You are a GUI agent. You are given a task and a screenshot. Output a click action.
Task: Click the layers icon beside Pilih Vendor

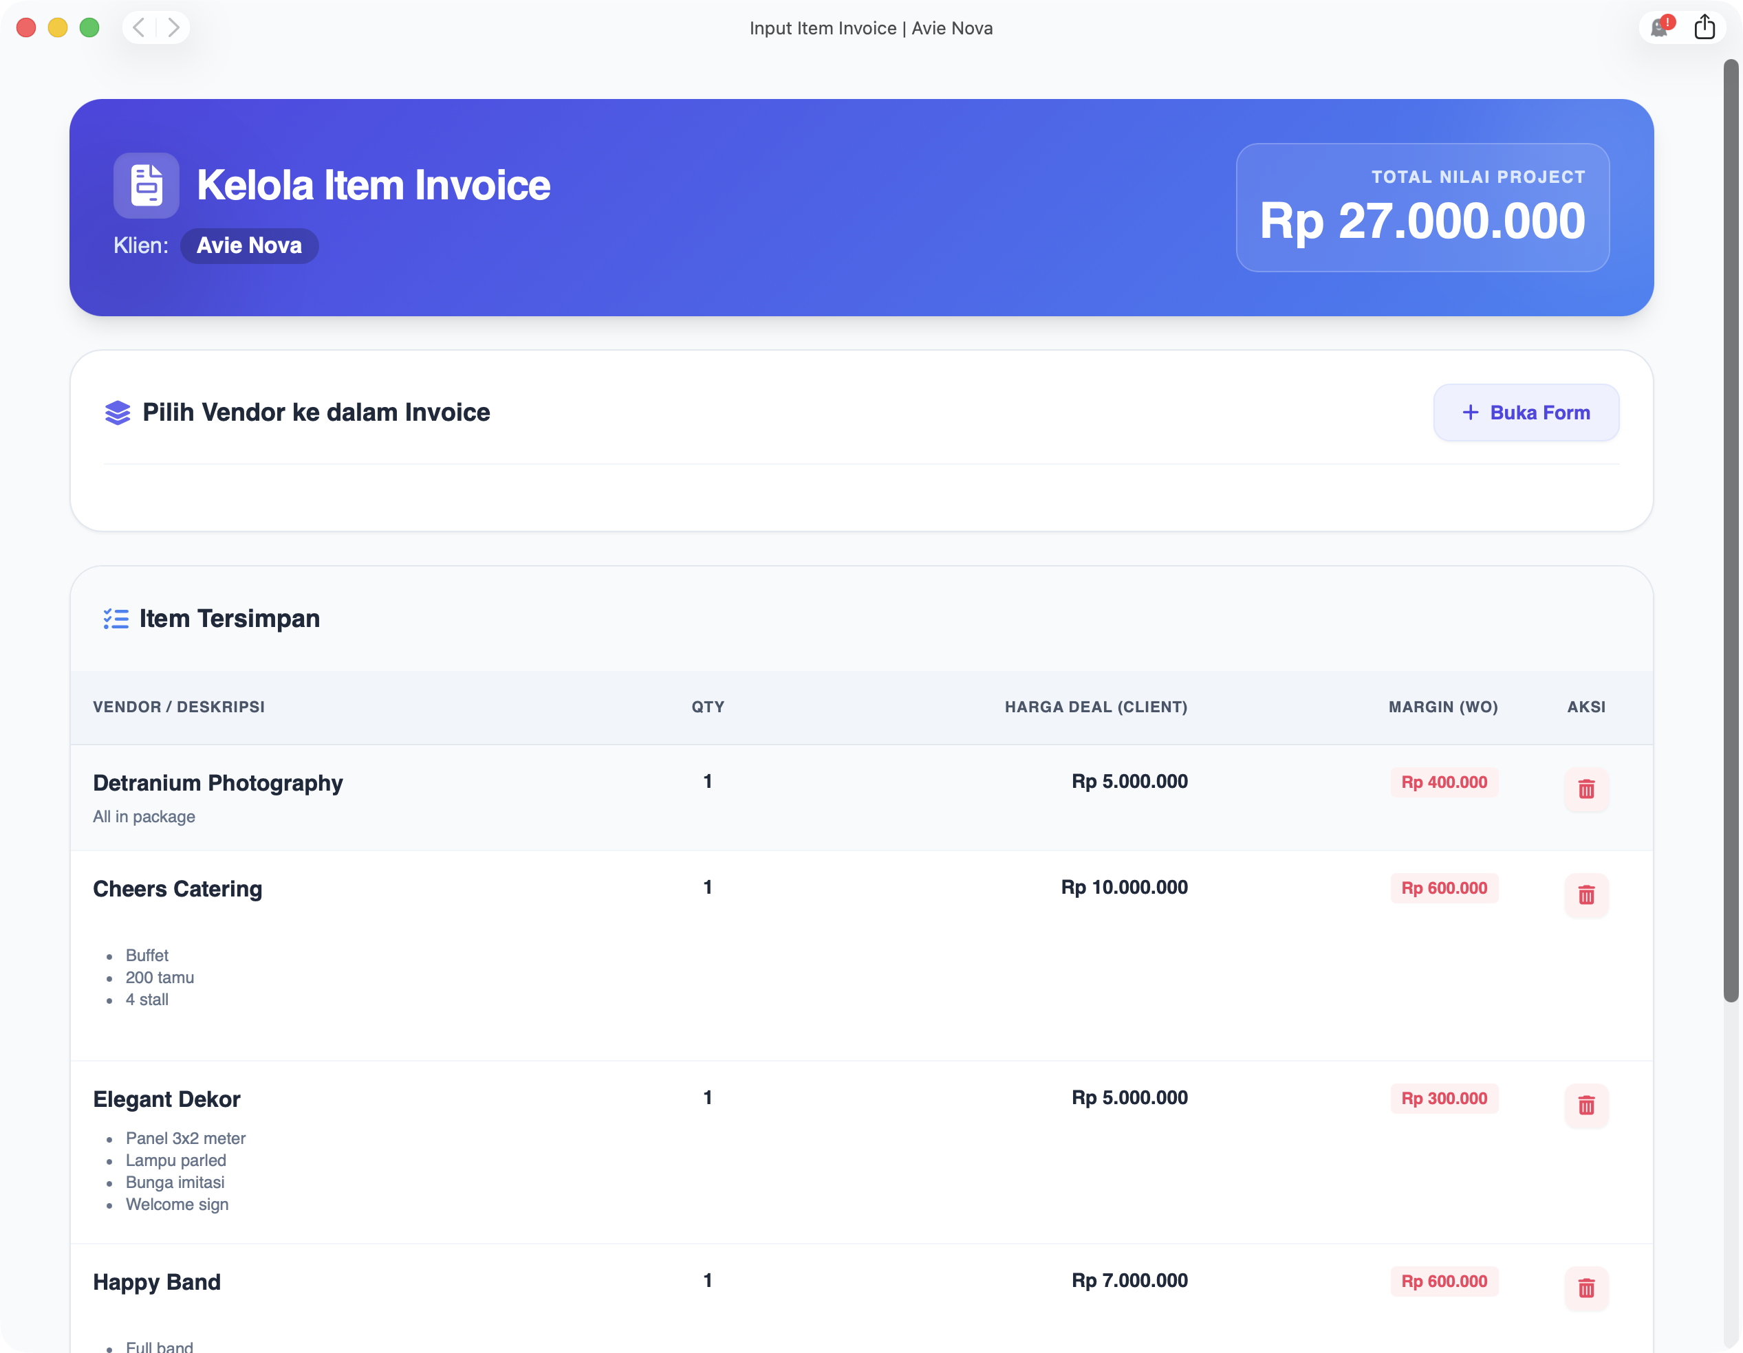coord(118,412)
